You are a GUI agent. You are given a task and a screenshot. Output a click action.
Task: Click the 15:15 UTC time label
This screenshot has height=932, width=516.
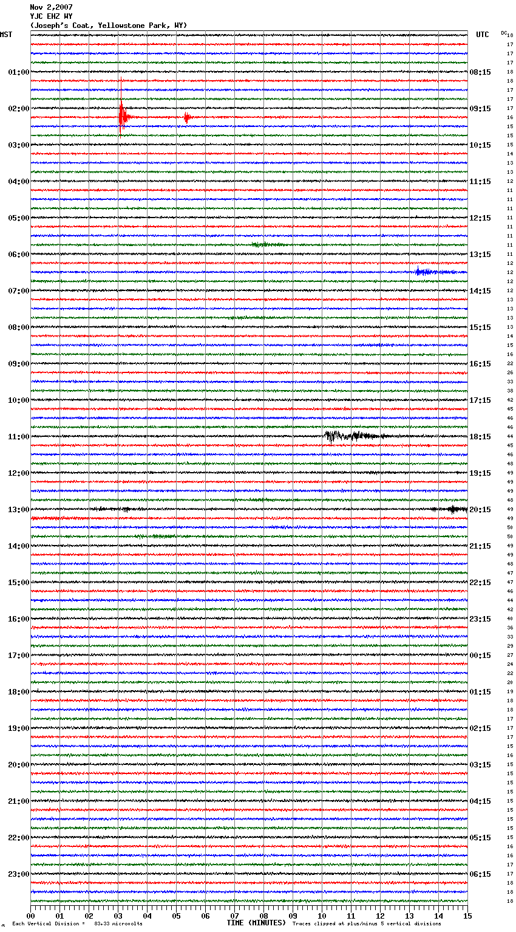480,327
